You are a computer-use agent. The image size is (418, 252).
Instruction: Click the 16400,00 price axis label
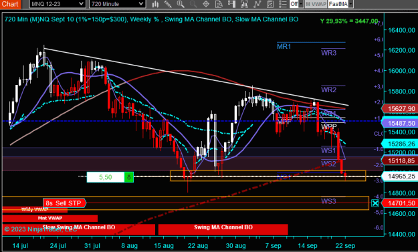tap(401, 30)
